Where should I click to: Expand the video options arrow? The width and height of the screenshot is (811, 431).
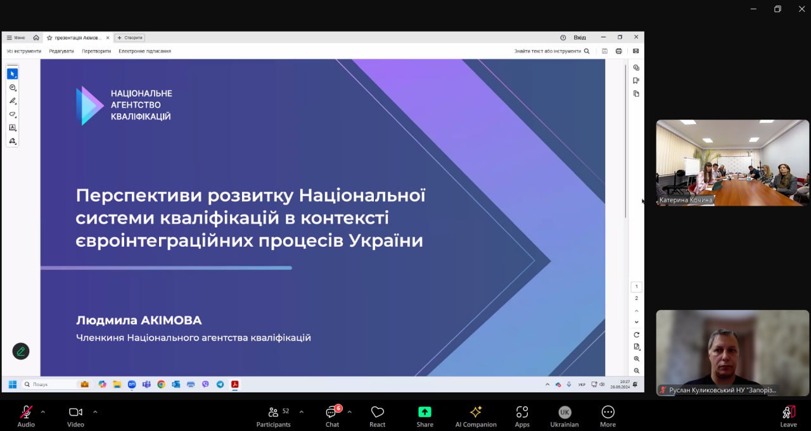pyautogui.click(x=95, y=411)
